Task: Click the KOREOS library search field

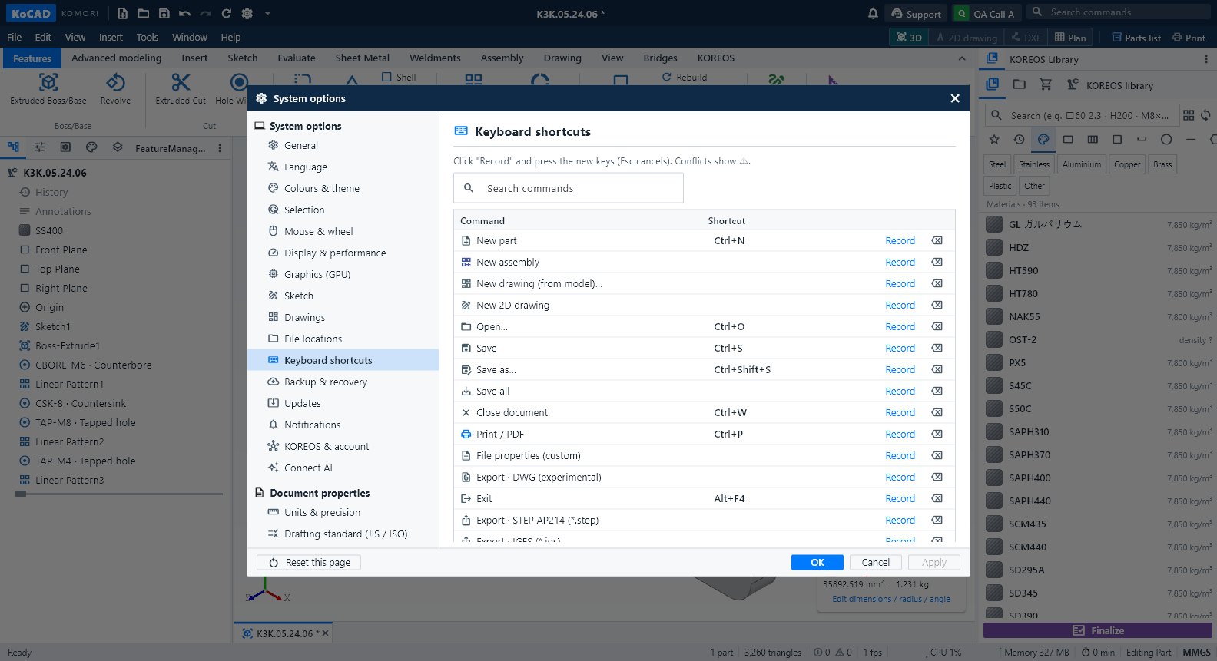Action: 1082,115
